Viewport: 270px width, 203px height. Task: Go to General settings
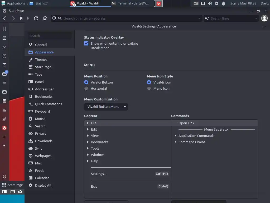50,45
